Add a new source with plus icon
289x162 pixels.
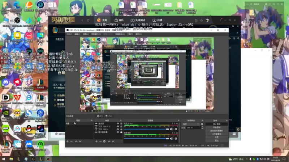tap(96, 141)
